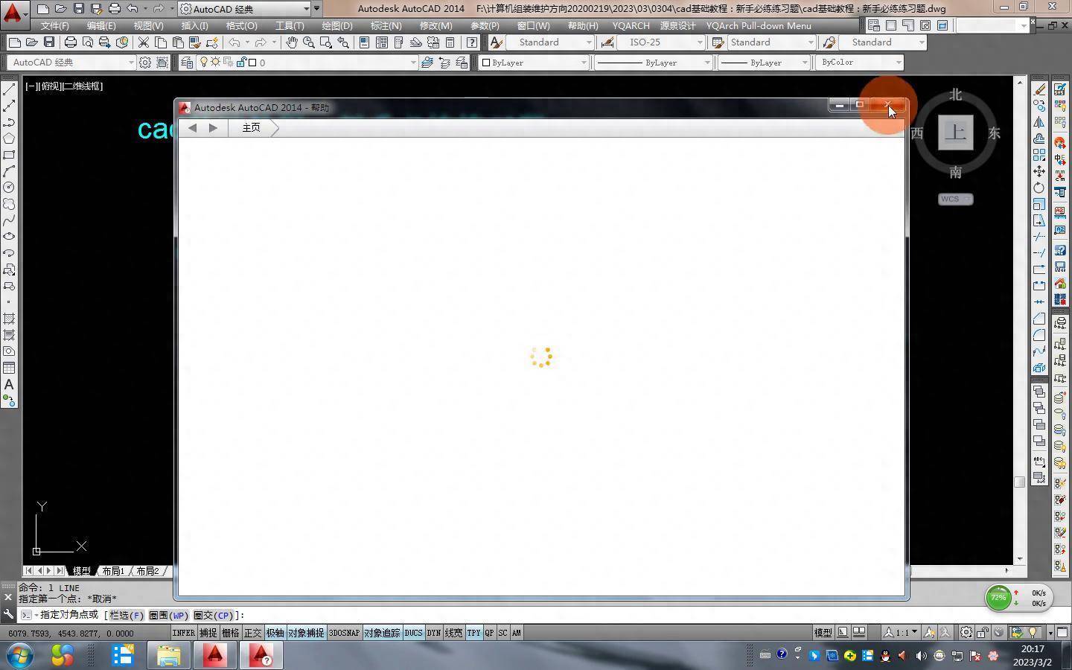The image size is (1072, 670).
Task: Select the Pan hand tool
Action: (292, 42)
